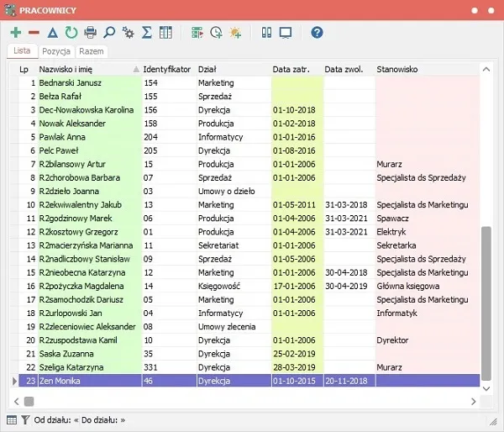504x432 pixels.
Task: Open the Razem tab
Action: [x=92, y=51]
